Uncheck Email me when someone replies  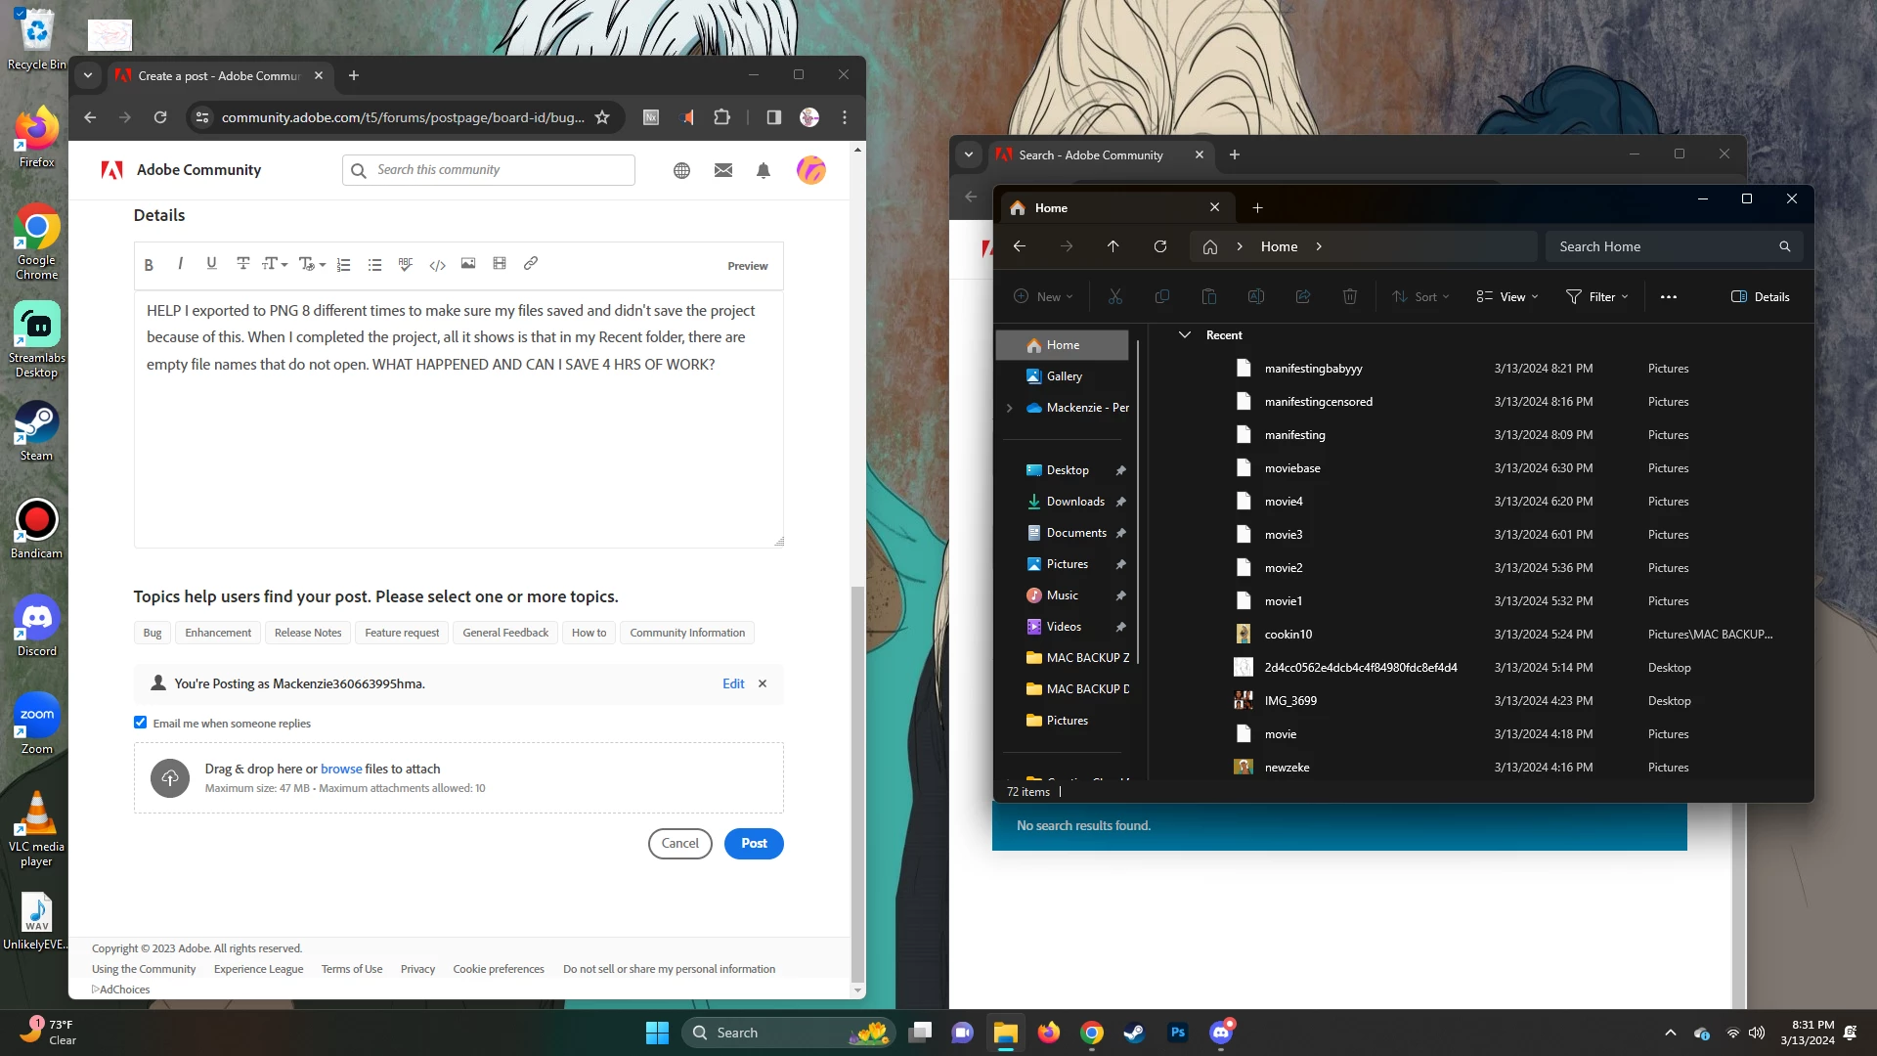pyautogui.click(x=141, y=723)
